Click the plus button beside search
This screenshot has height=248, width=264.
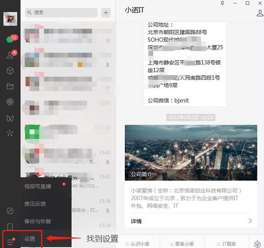tap(106, 13)
